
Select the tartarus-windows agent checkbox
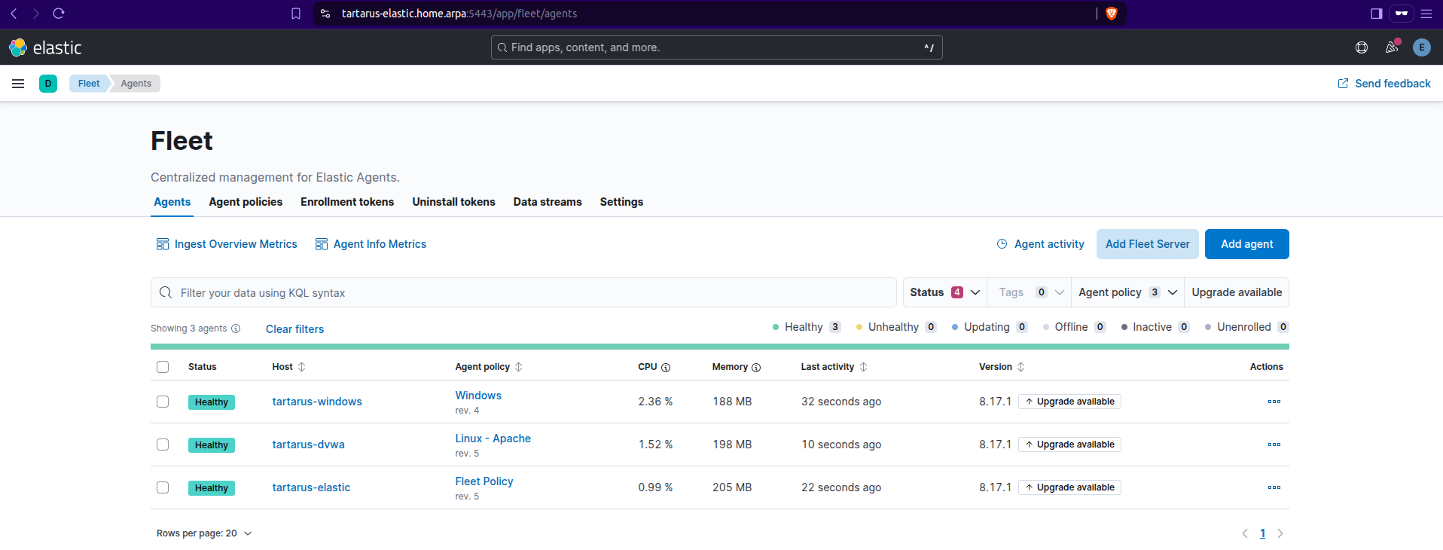163,402
